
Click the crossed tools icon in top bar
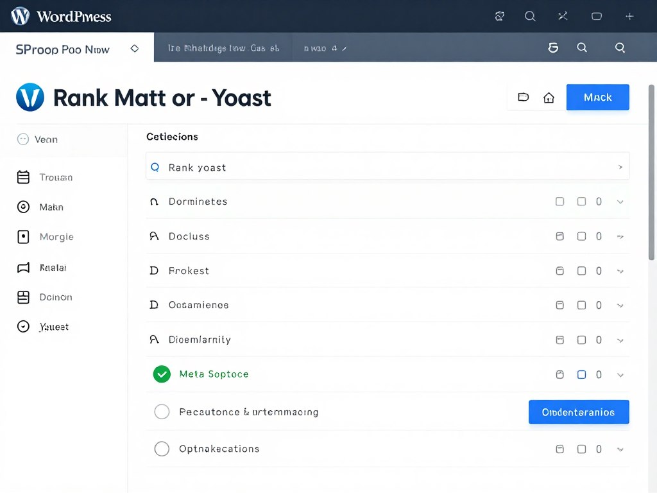[563, 16]
